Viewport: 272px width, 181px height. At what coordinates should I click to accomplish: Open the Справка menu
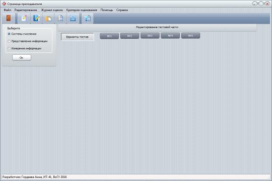[122, 10]
